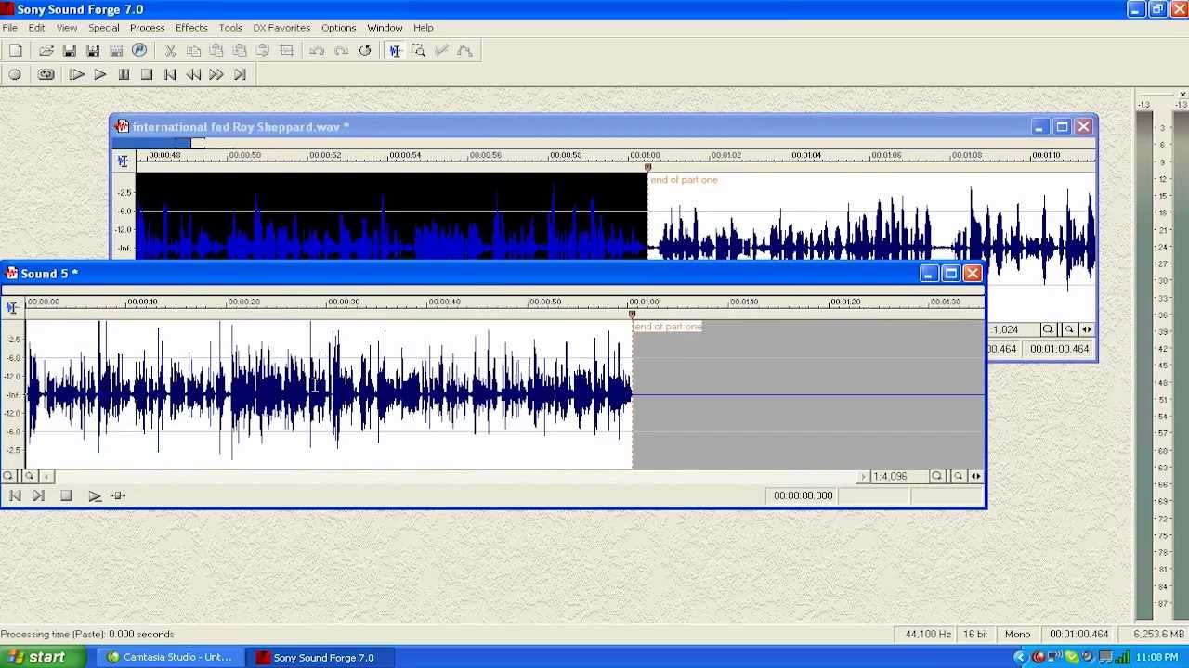The width and height of the screenshot is (1189, 668).
Task: Click Play as Sample icon in Sound 5
Action: (118, 496)
